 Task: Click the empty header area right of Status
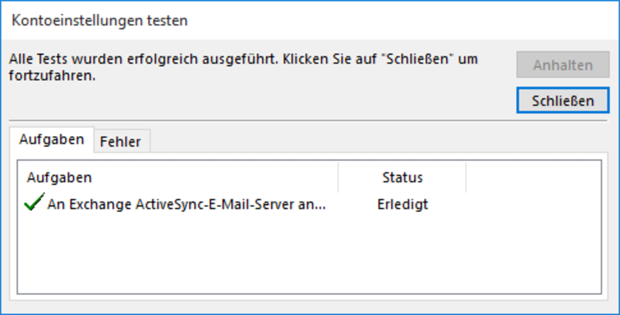[533, 177]
